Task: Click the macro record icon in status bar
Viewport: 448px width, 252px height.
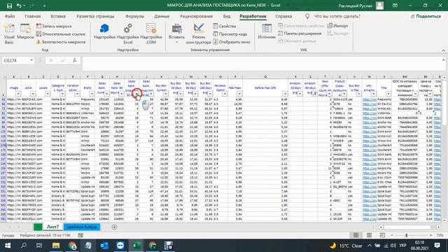Action: coord(80,235)
